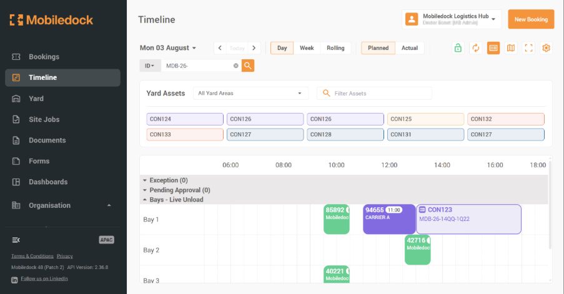Image resolution: width=564 pixels, height=294 pixels.
Task: Click the New Booking button
Action: tap(531, 19)
